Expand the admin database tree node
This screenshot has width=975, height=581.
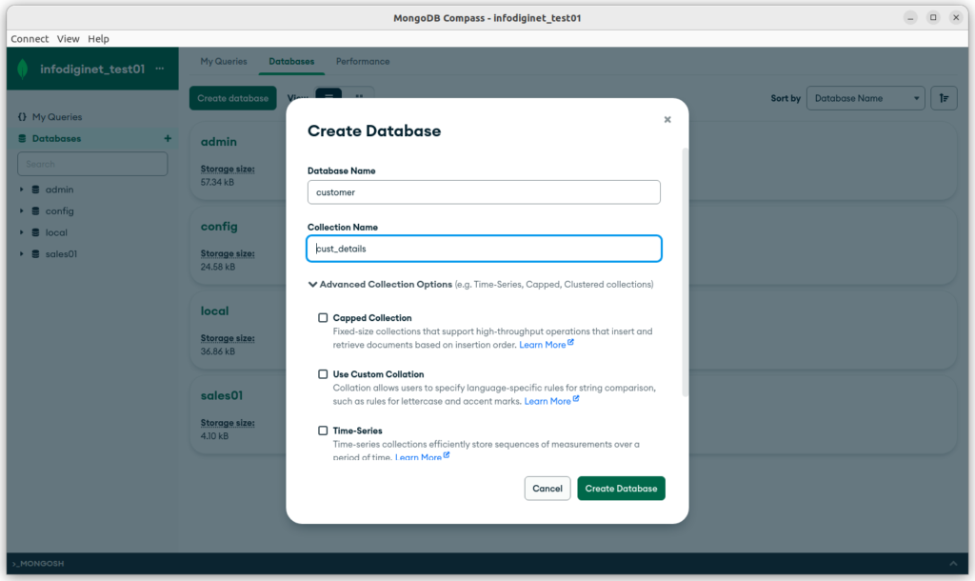point(21,190)
